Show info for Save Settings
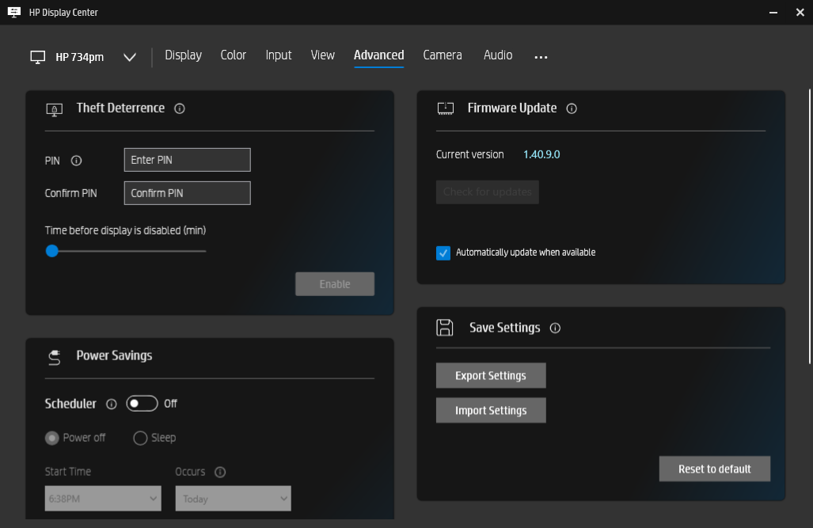This screenshot has height=528, width=813. [x=555, y=329]
